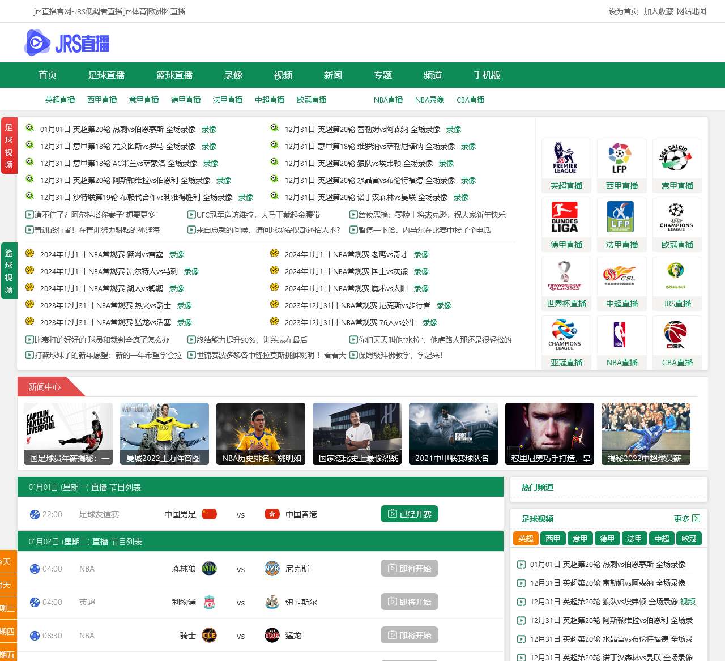The height and width of the screenshot is (661, 725).
Task: Select the 足球视频 red side tab
Action: click(9, 146)
